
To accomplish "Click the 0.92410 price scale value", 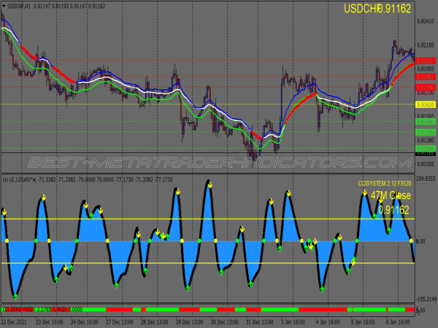I will [x=426, y=21].
